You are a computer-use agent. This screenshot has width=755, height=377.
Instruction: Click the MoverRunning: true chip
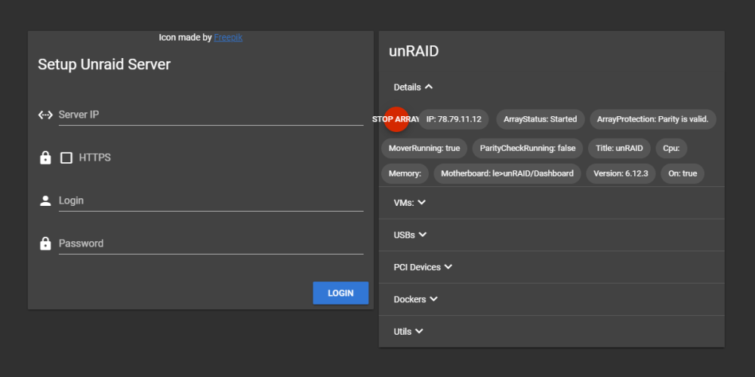(x=424, y=148)
